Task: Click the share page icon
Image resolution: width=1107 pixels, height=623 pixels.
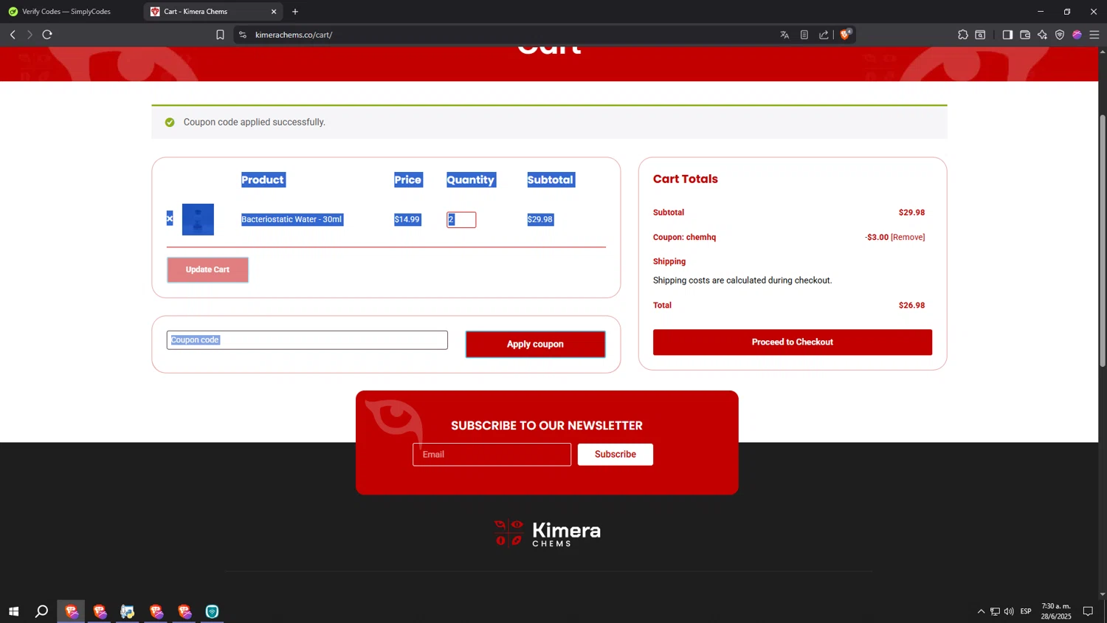Action: coord(824,35)
